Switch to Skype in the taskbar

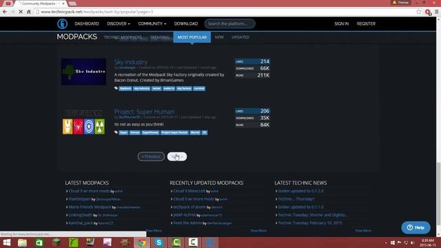click(x=159, y=242)
